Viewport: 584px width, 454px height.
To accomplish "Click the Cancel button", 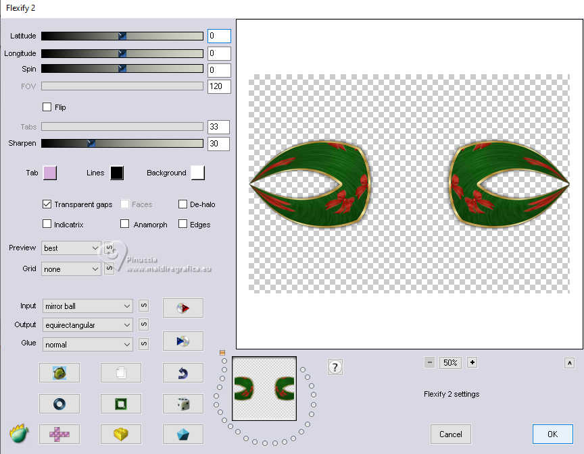I will click(x=451, y=434).
